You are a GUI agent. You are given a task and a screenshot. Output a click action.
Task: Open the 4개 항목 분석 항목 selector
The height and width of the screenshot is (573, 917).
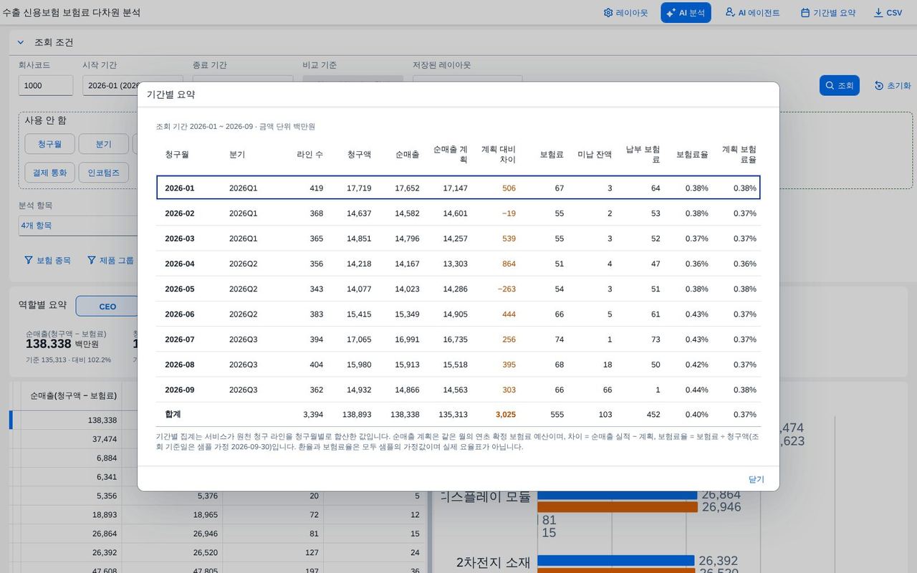click(77, 226)
